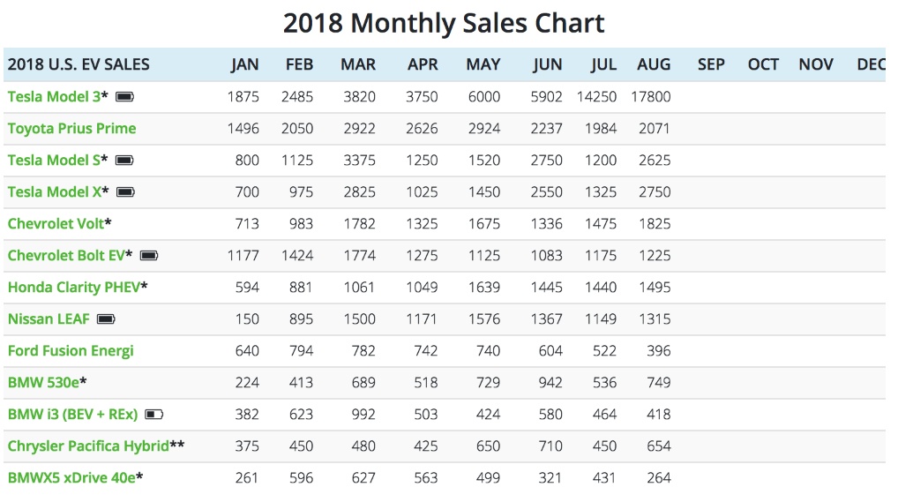Open the BMW 530e link

tap(43, 382)
